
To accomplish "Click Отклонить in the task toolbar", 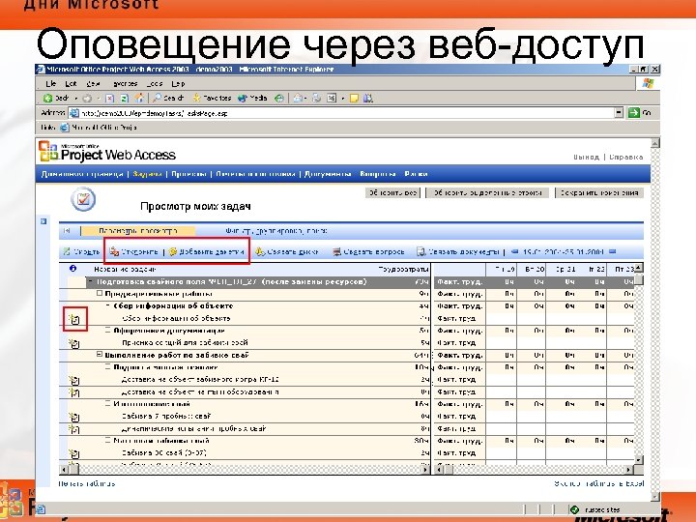I will tap(134, 251).
